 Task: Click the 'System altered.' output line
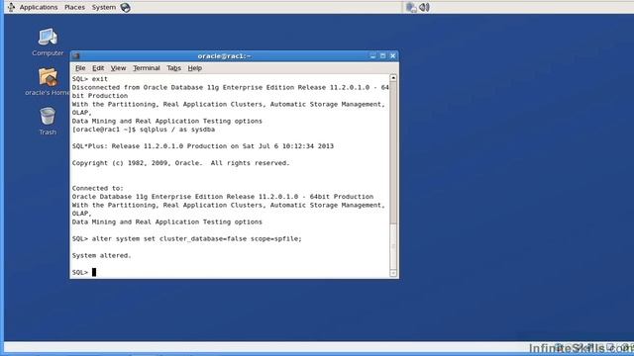[101, 255]
